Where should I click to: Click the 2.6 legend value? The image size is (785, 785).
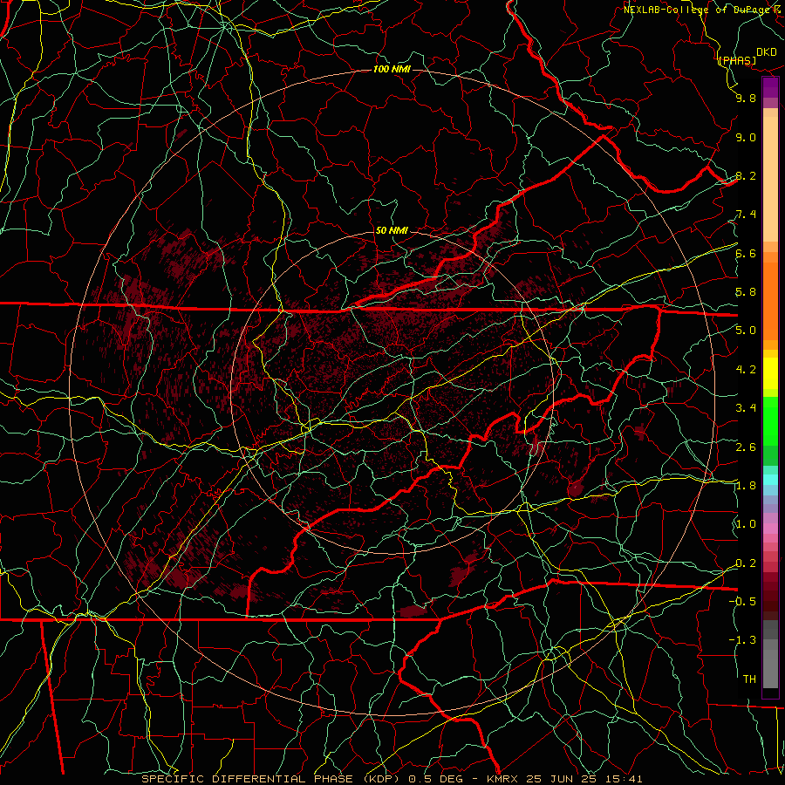tap(746, 447)
